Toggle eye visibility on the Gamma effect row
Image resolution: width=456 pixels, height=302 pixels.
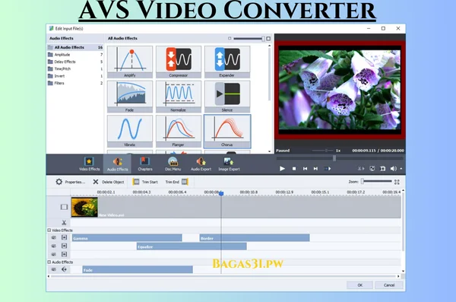[x=53, y=237]
